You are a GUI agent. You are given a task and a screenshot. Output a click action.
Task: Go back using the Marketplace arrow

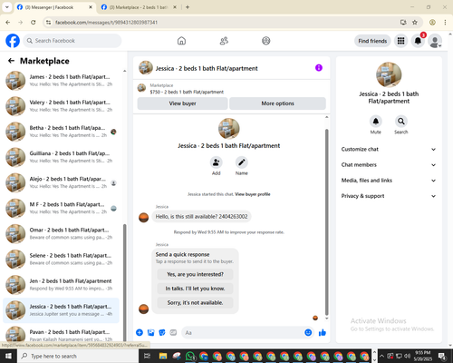point(11,61)
